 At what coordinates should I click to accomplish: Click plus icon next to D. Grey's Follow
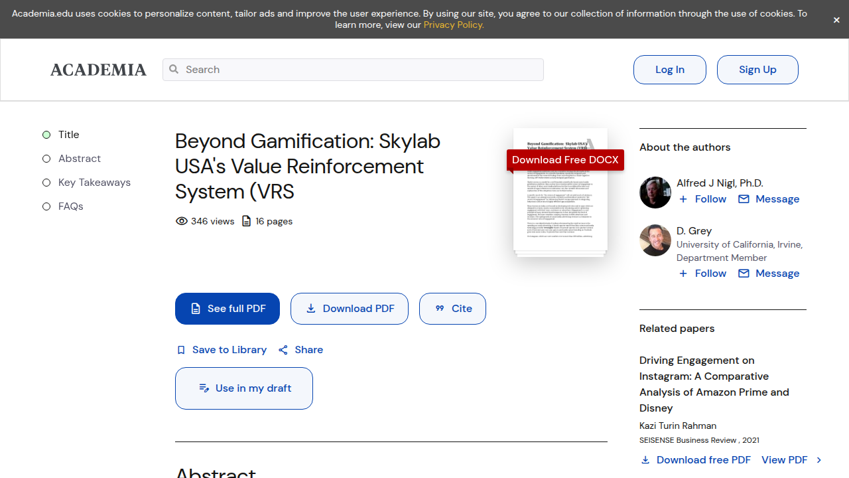[x=683, y=274]
